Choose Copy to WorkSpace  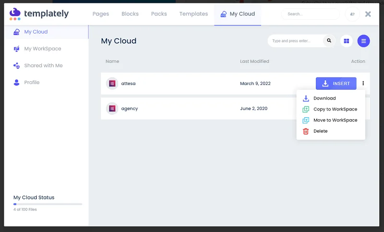[x=331, y=109]
